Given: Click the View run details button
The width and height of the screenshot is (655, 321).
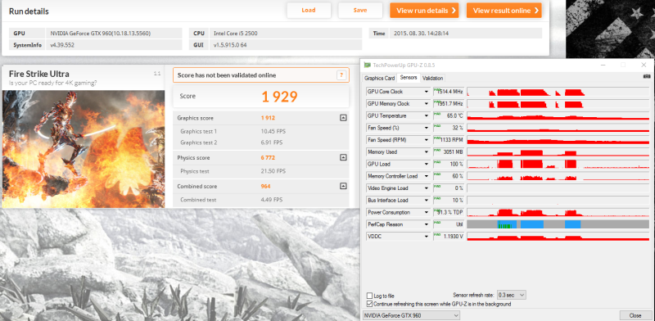Looking at the screenshot, I should tap(424, 11).
